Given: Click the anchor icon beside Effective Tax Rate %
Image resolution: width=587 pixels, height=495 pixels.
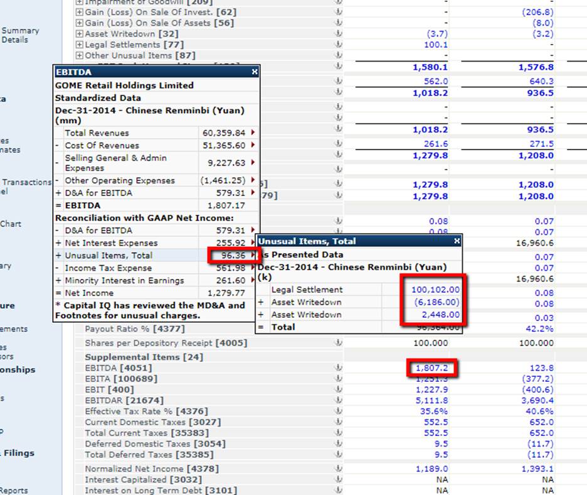Looking at the screenshot, I should pos(338,411).
